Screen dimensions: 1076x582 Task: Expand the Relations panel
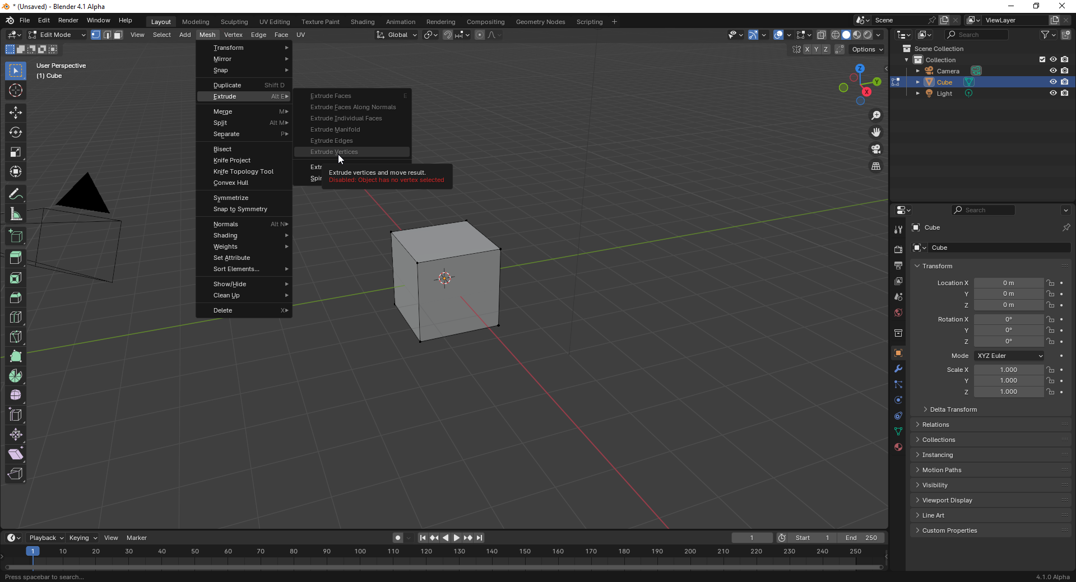(935, 425)
